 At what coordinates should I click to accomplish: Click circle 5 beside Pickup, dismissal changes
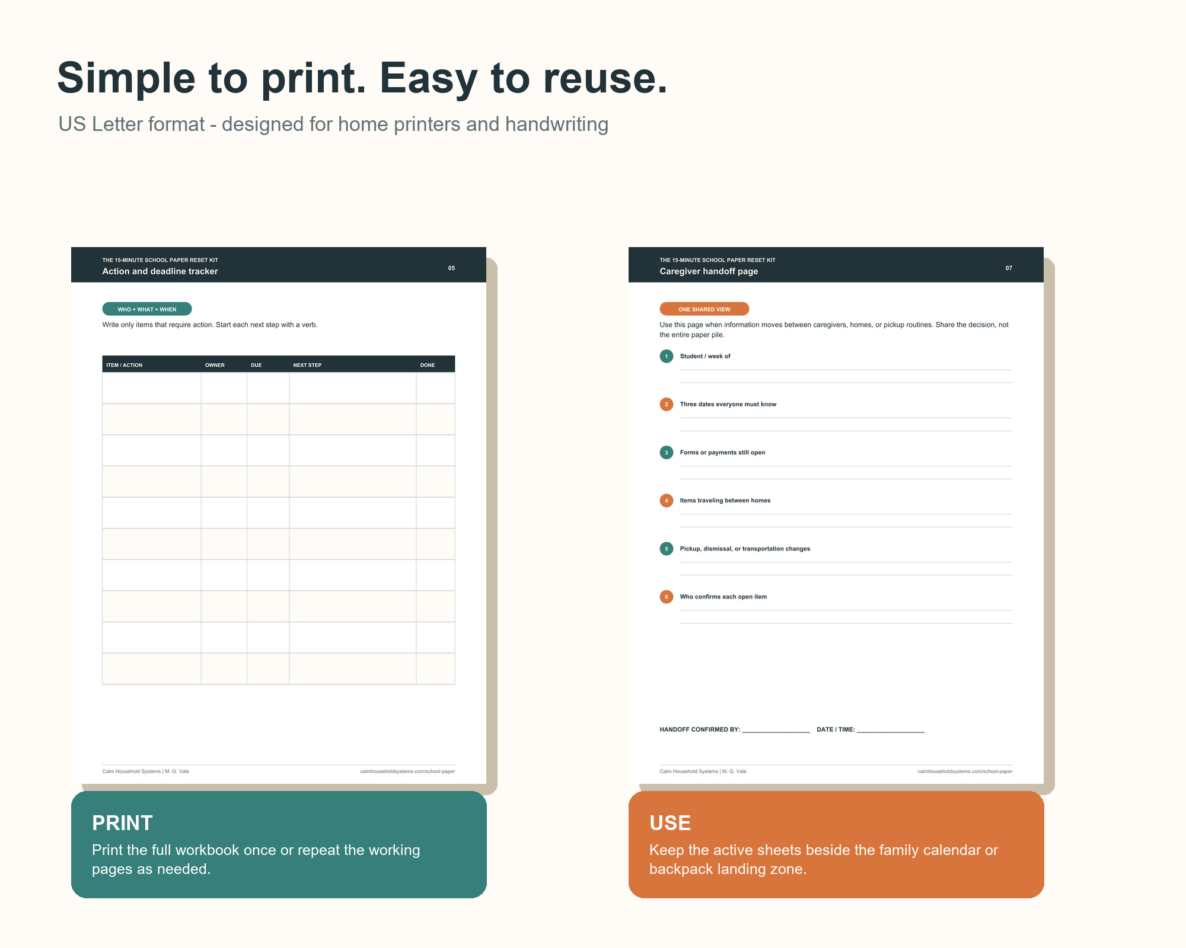tap(666, 549)
